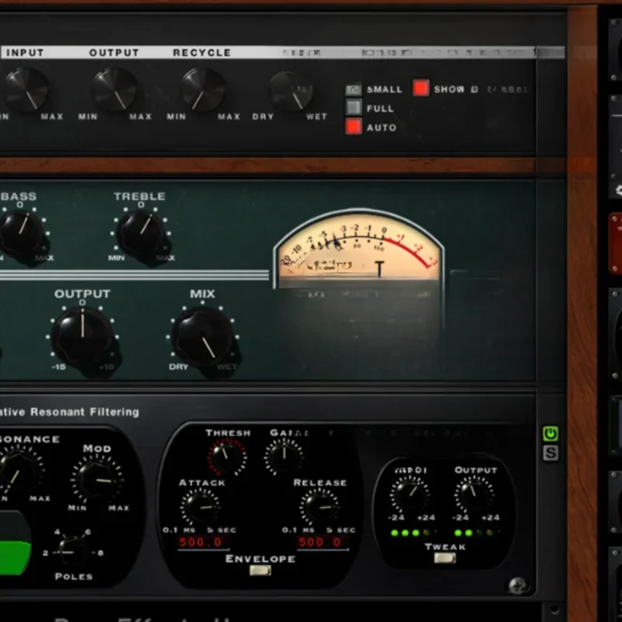Toggle the FULL view button

click(353, 107)
